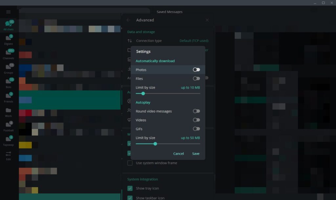336x200 pixels.
Task: Enable automatic download of Photos
Action: 196,70
